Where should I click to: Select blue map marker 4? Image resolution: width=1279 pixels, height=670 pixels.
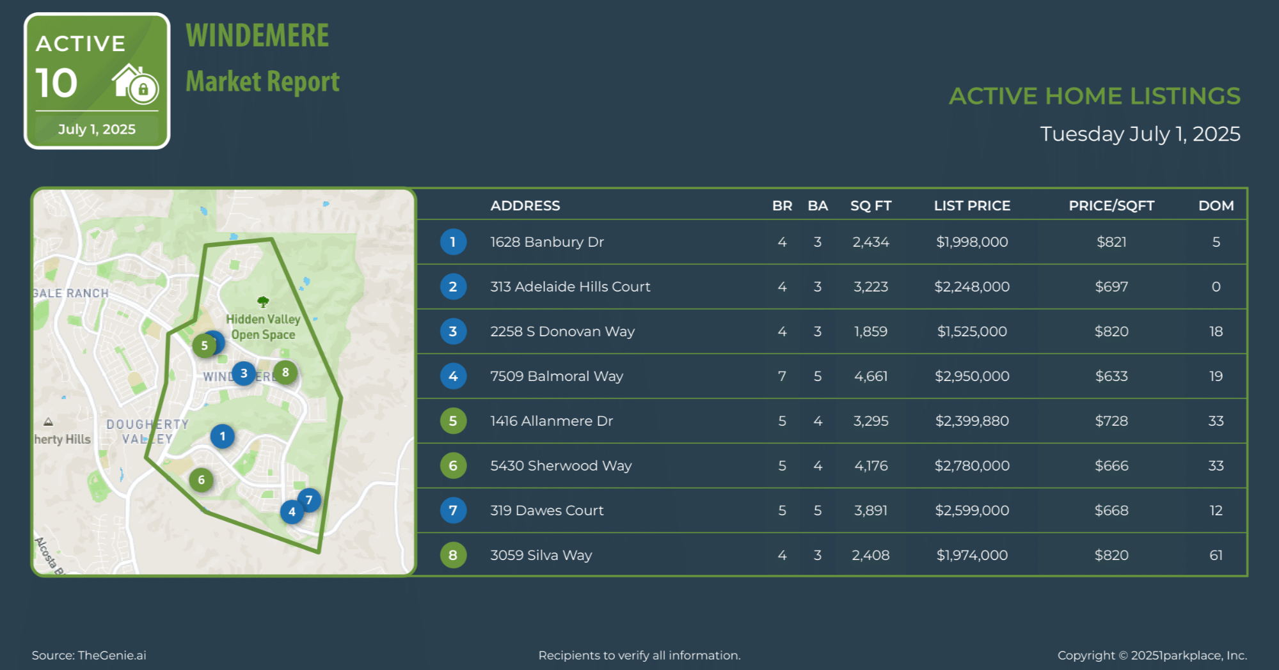click(x=292, y=511)
